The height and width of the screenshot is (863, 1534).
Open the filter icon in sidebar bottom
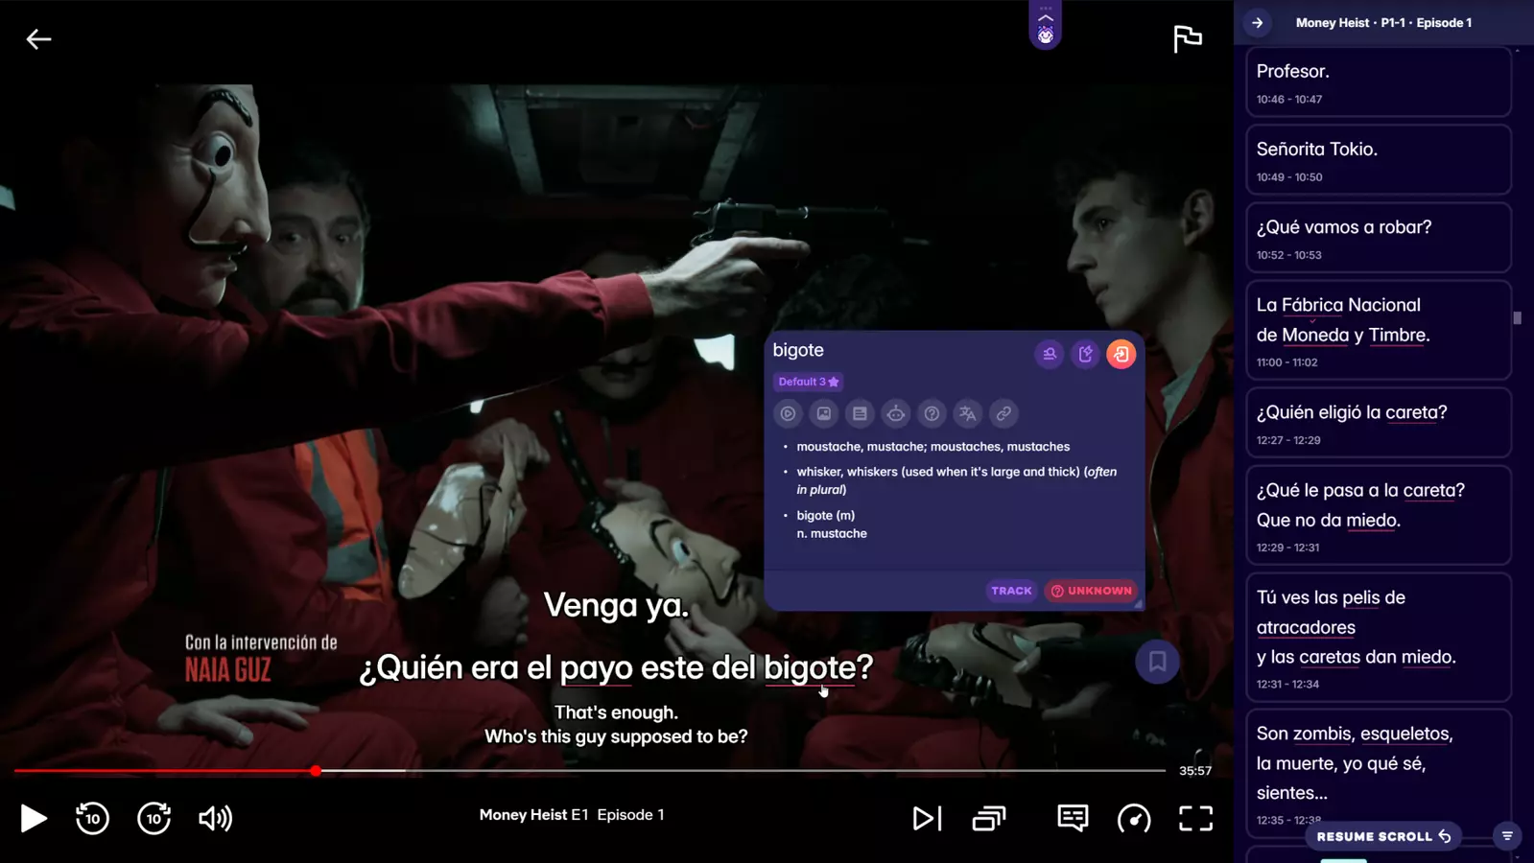(1507, 836)
